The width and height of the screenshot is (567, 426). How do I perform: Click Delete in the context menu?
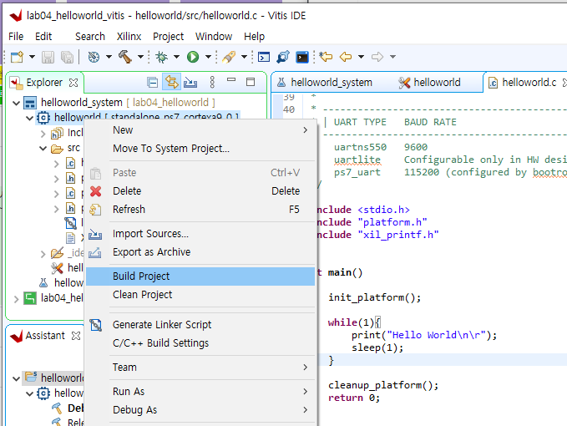(x=200, y=191)
